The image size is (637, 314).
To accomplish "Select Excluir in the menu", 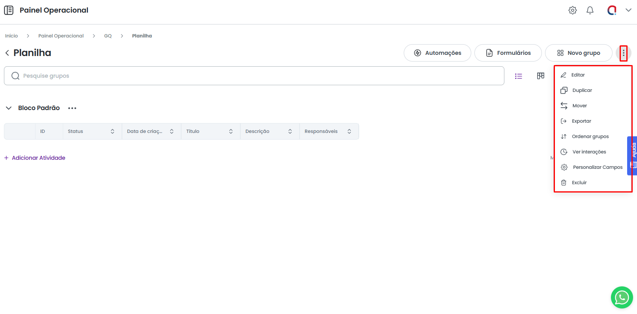I will [x=579, y=183].
